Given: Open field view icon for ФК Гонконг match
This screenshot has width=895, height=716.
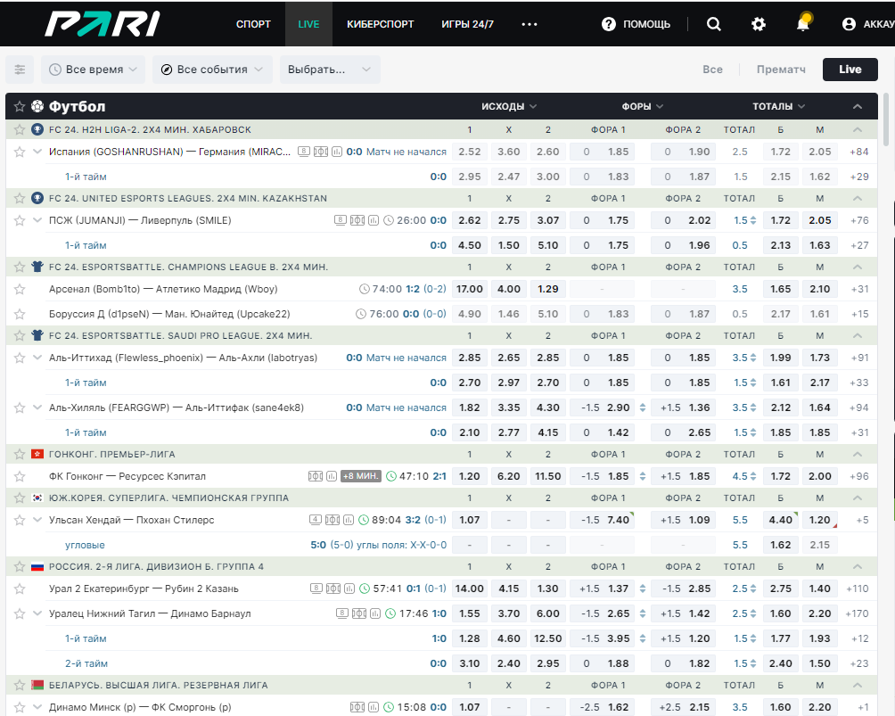Looking at the screenshot, I should [315, 476].
